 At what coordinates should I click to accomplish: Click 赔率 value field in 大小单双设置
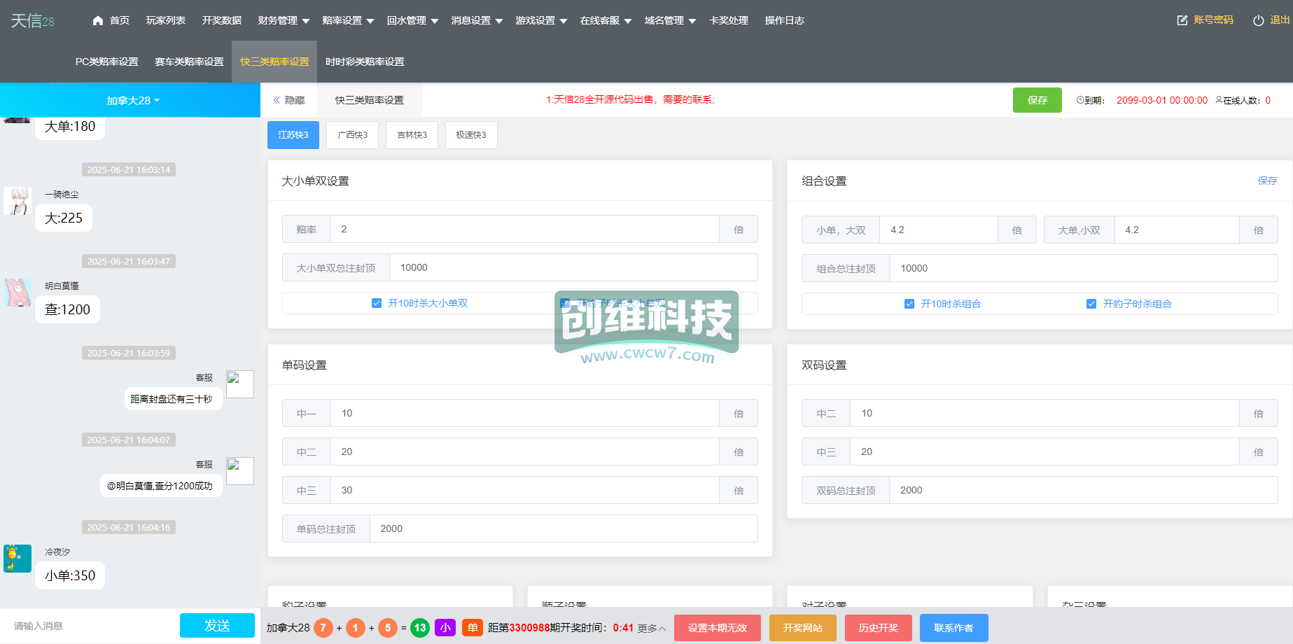click(x=525, y=229)
